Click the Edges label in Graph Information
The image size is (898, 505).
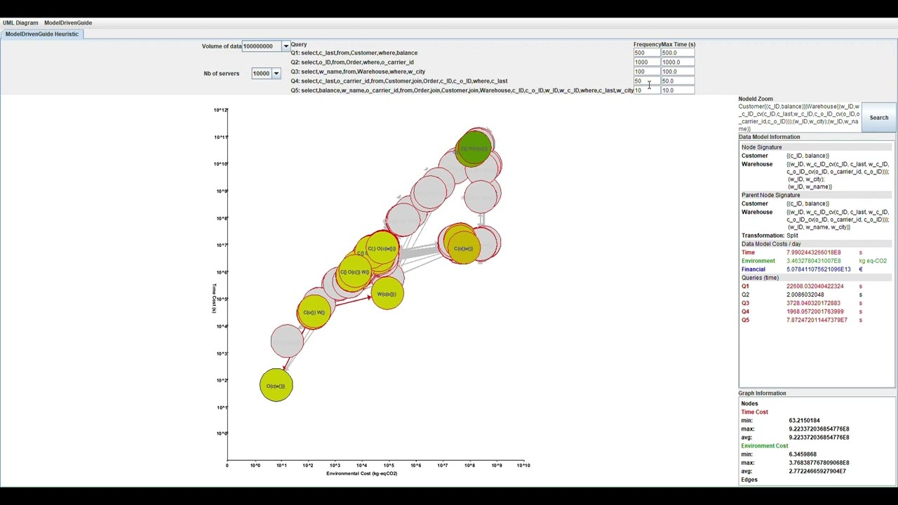pos(749,480)
